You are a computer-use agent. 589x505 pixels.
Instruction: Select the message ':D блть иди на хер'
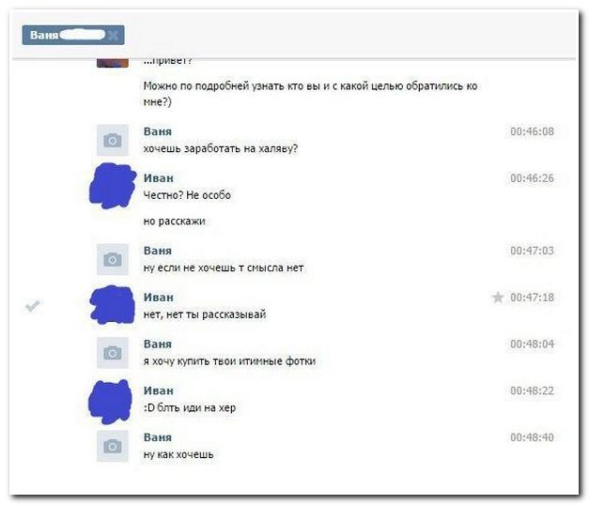coord(190,407)
